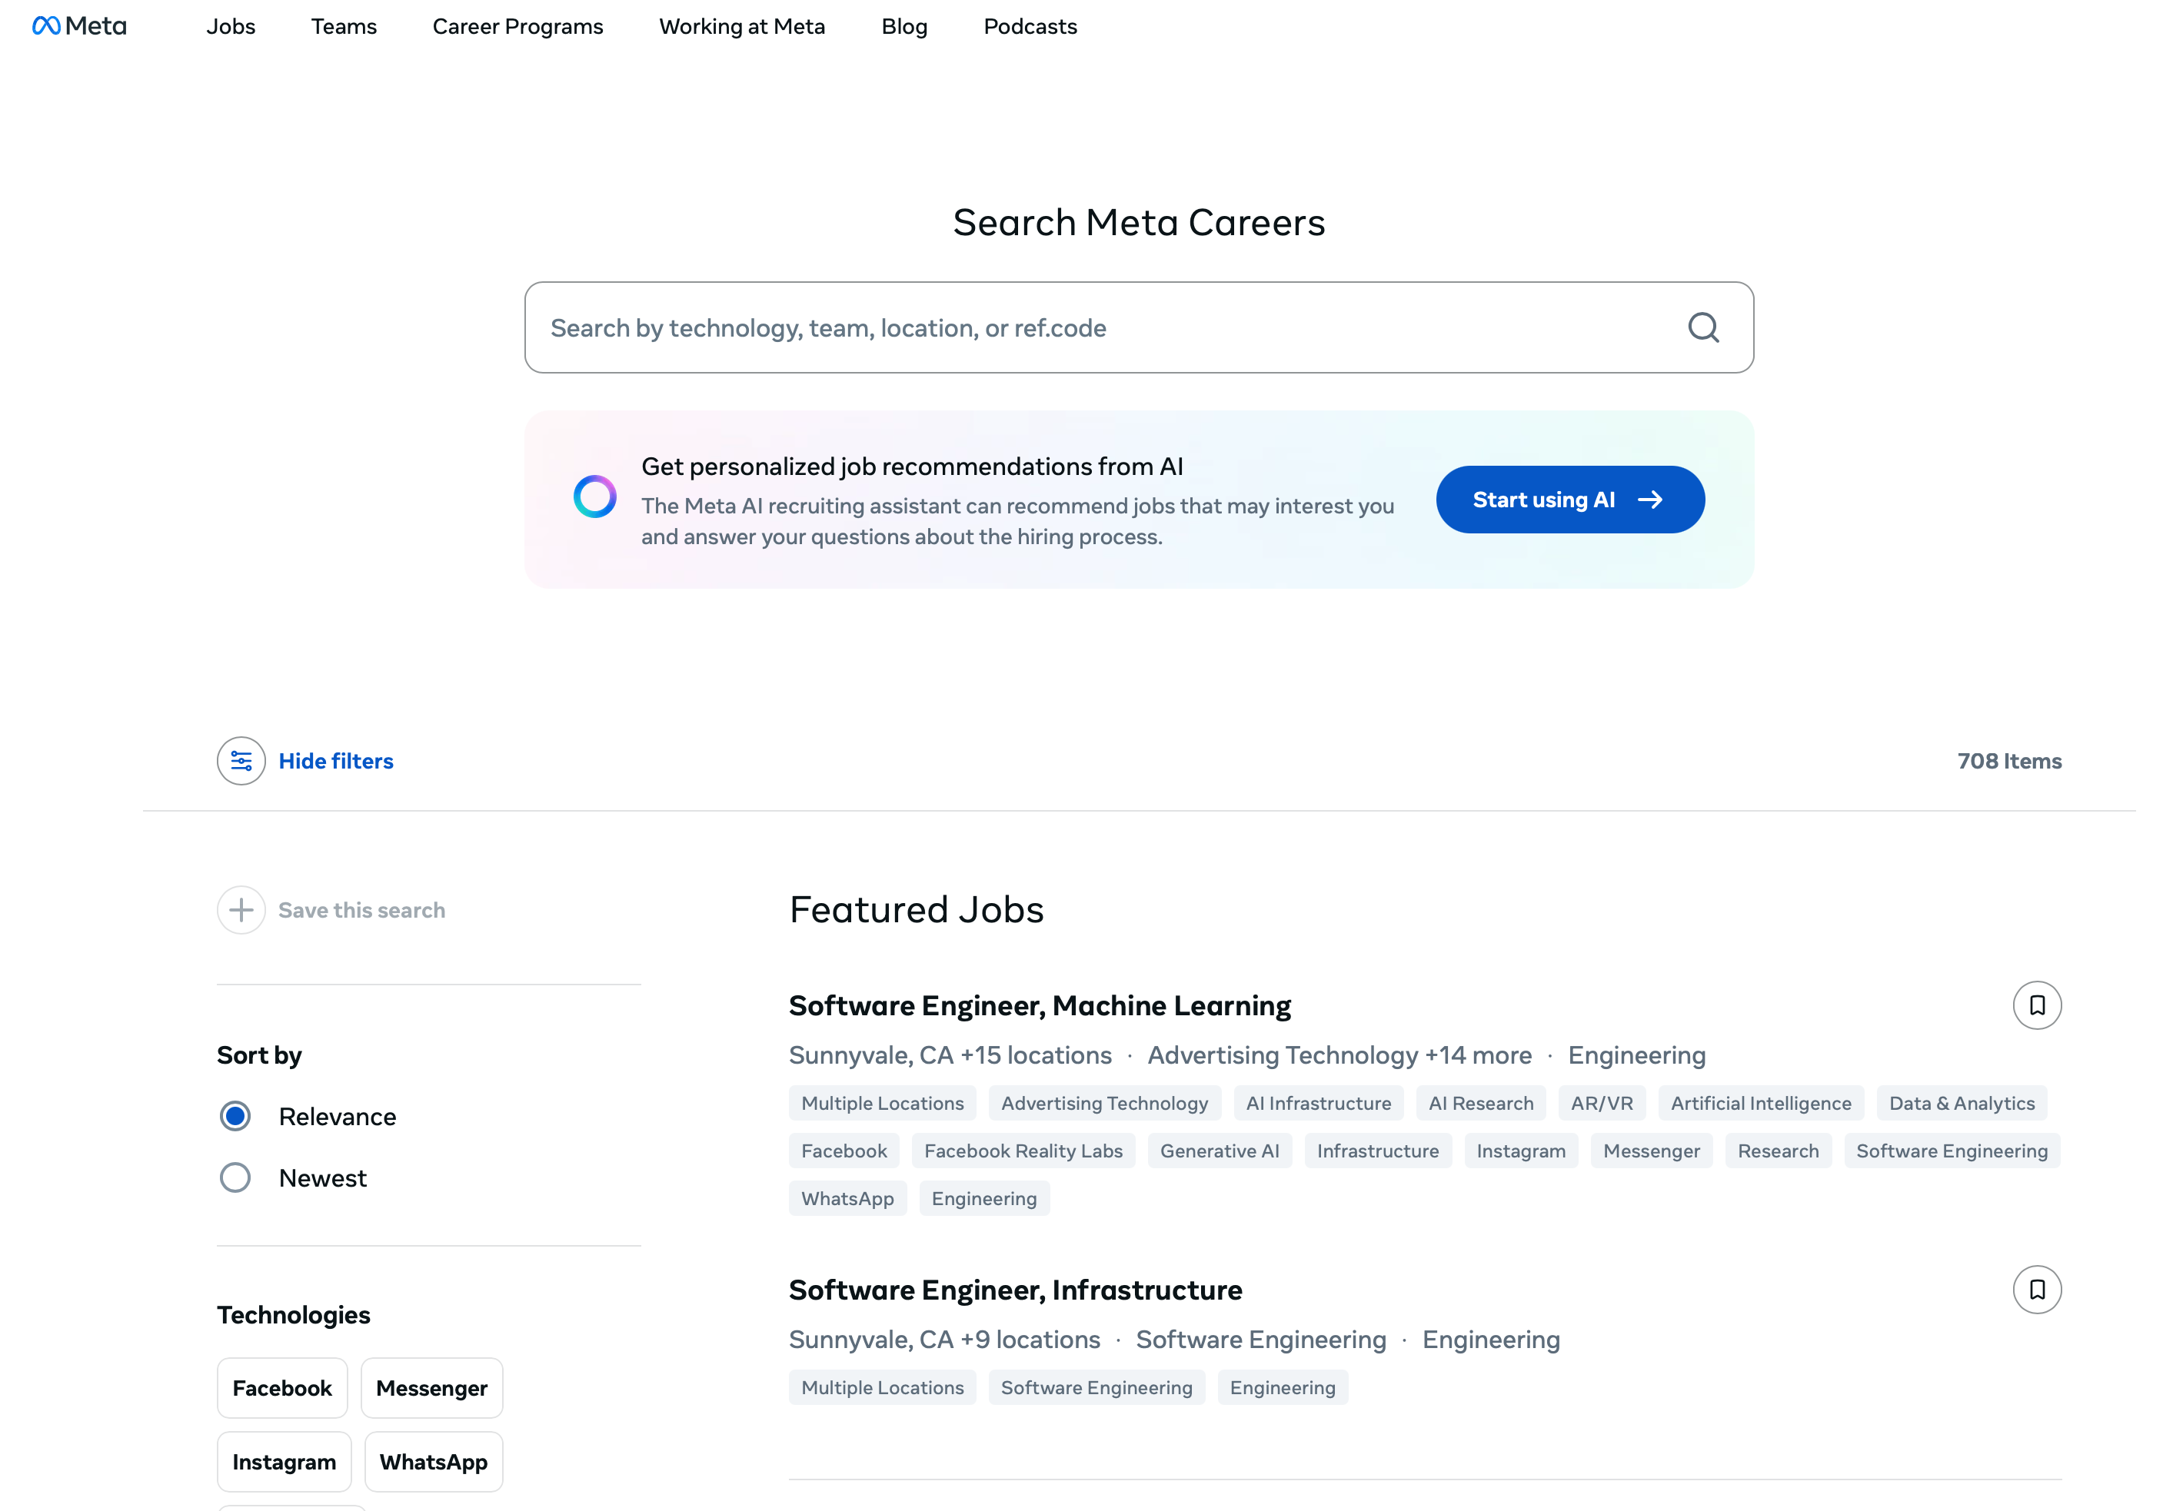
Task: Open Software Engineer, Machine Learning job title
Action: pos(1040,1005)
